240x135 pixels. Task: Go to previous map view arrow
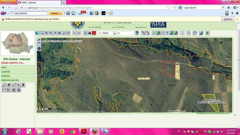point(74,33)
